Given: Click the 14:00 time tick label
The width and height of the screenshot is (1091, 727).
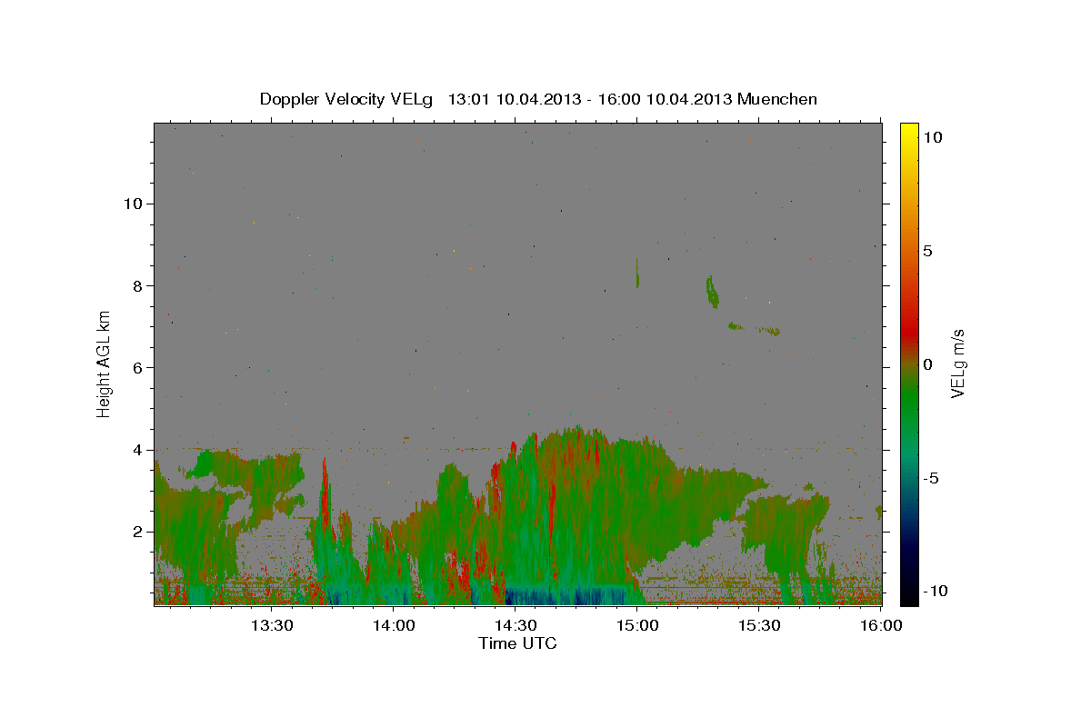Looking at the screenshot, I should (394, 625).
